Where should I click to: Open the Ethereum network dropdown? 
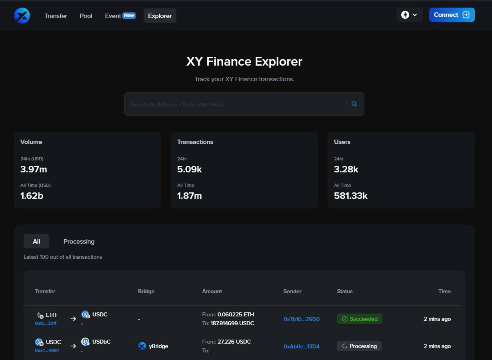point(410,15)
